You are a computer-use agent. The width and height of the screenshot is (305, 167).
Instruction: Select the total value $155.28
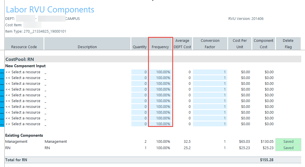pos(267,160)
